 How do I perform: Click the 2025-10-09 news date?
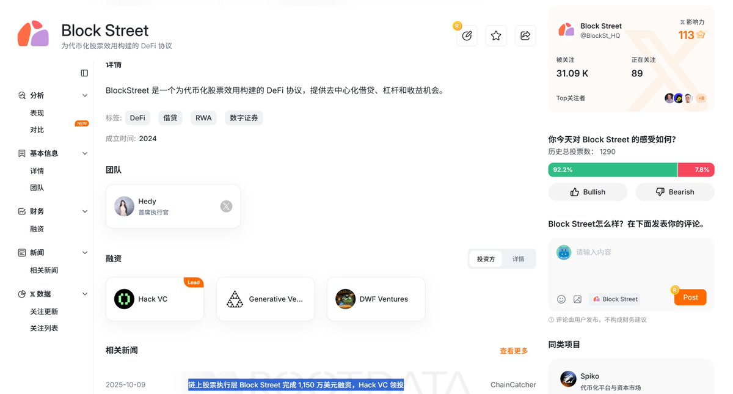[125, 385]
